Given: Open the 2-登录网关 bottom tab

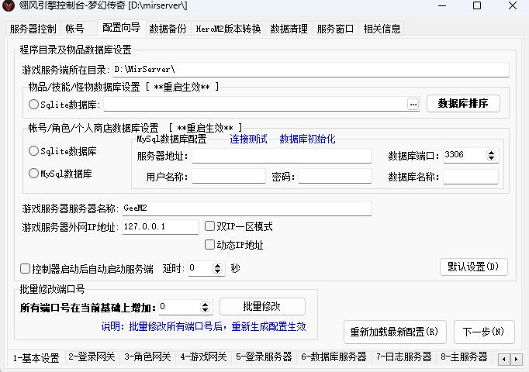Looking at the screenshot, I should tap(92, 357).
